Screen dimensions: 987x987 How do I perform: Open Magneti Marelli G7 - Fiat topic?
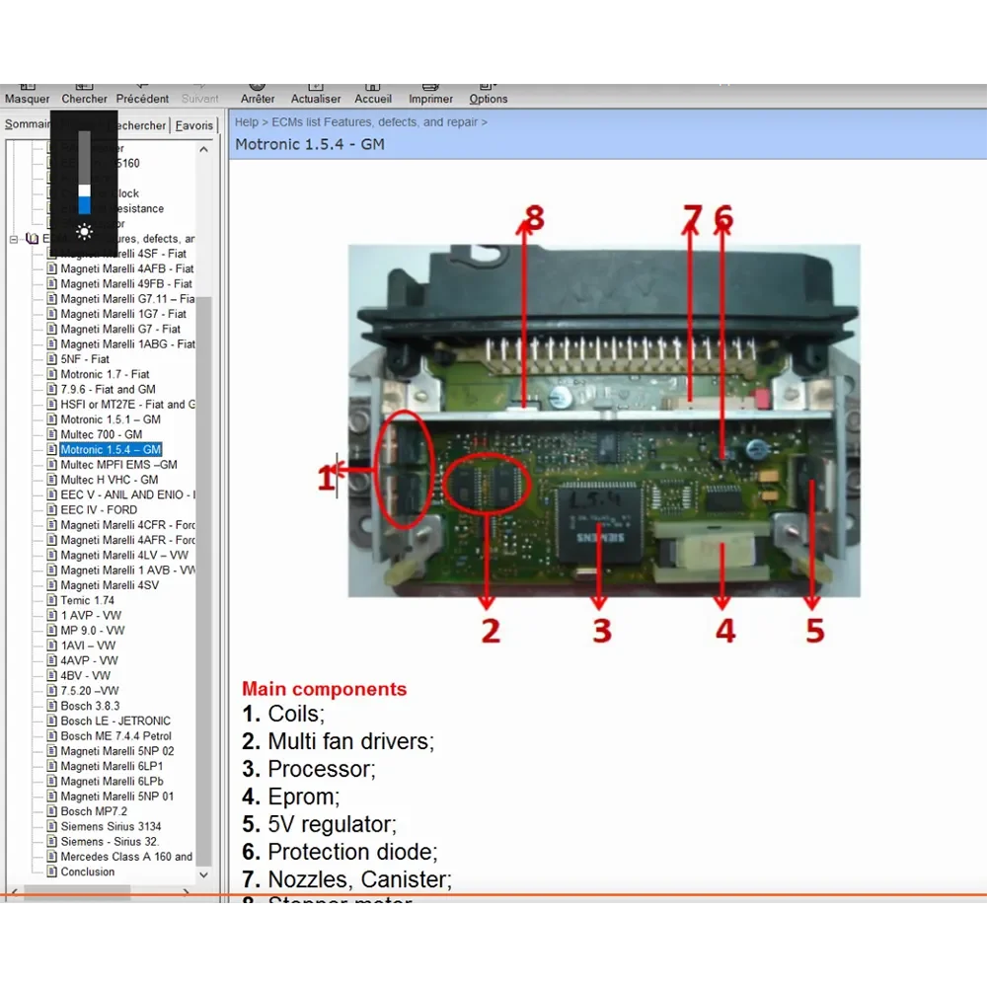pyautogui.click(x=120, y=330)
